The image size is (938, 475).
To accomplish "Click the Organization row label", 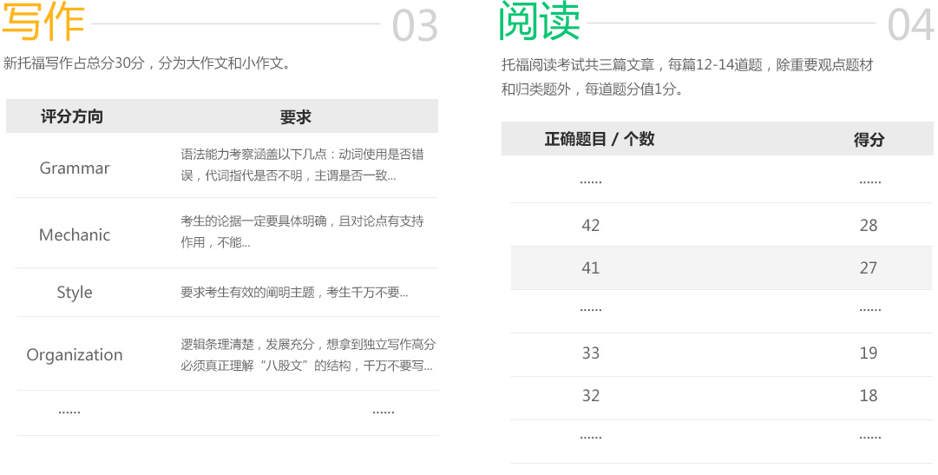I will click(x=75, y=354).
